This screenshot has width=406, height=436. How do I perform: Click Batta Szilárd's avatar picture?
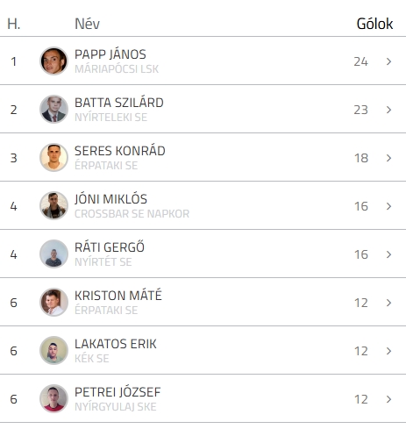coord(53,109)
